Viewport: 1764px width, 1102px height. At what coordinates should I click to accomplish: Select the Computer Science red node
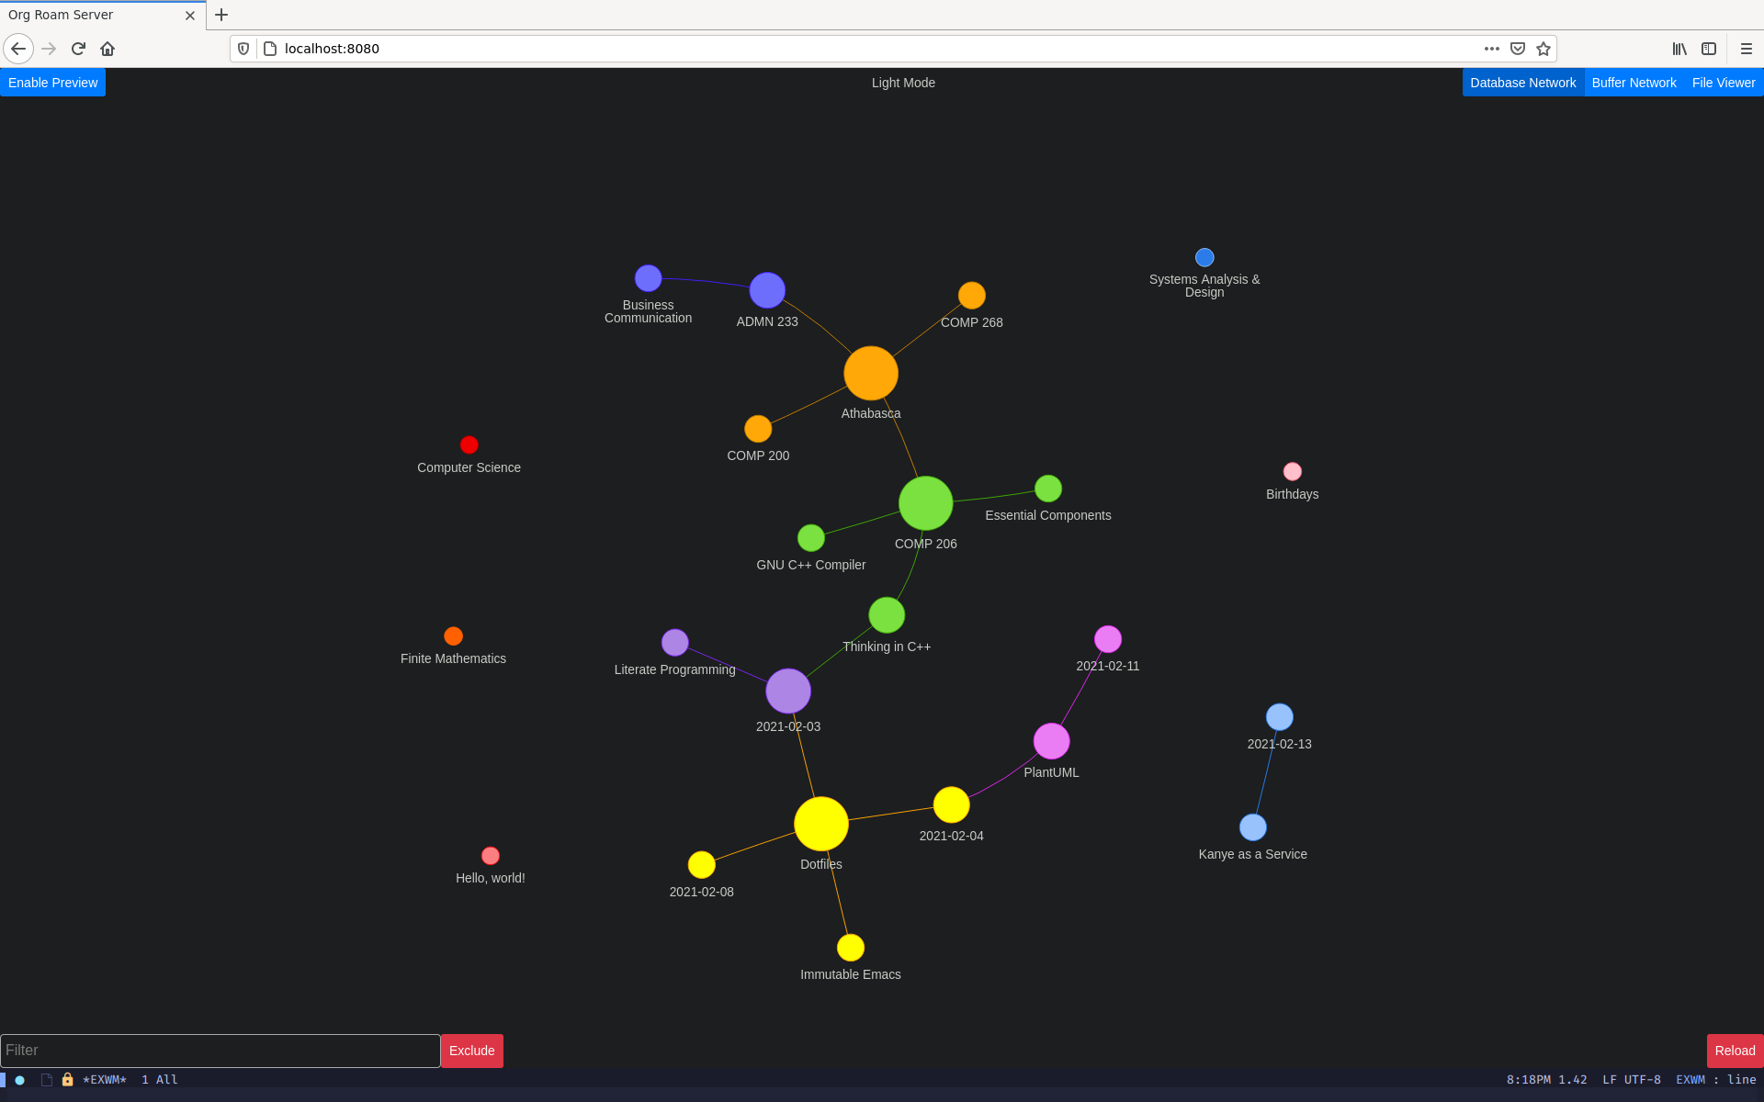[x=468, y=444]
